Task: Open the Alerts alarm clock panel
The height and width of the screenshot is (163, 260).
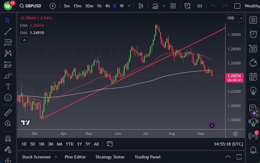Action: [x=253, y=34]
